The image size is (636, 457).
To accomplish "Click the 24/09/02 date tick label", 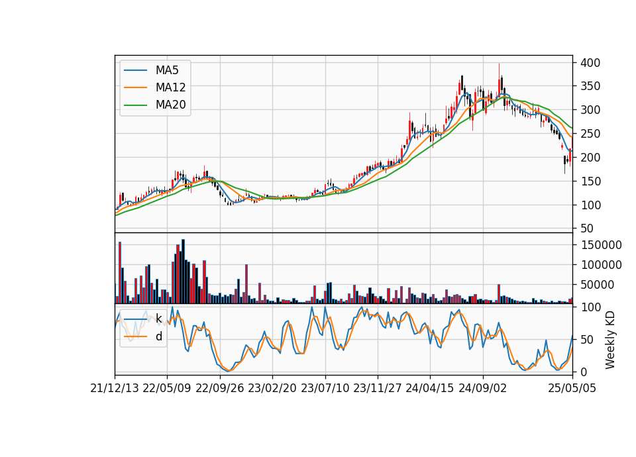I will coord(483,388).
